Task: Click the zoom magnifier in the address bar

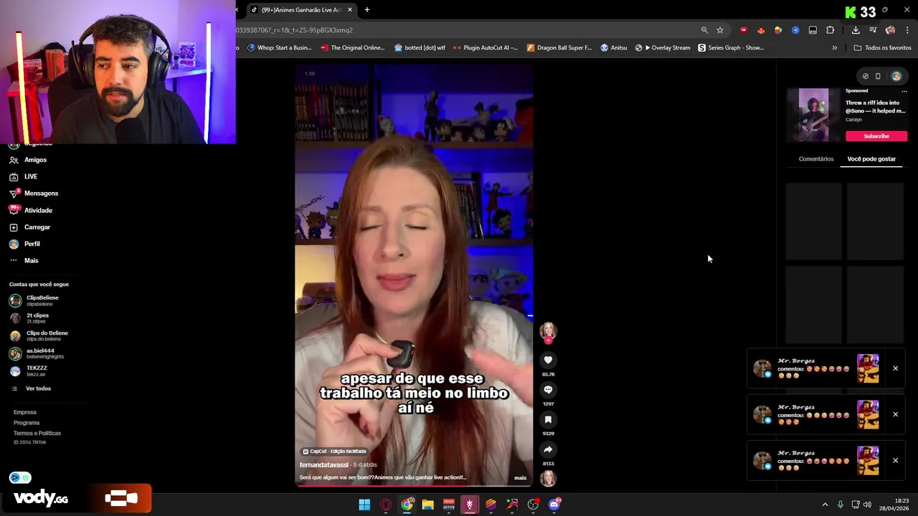Action: coord(704,30)
